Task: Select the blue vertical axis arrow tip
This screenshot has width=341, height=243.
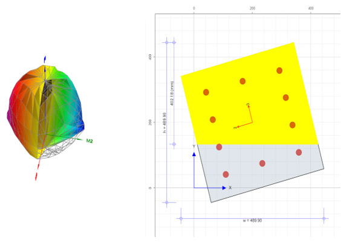Action: (x=45, y=58)
